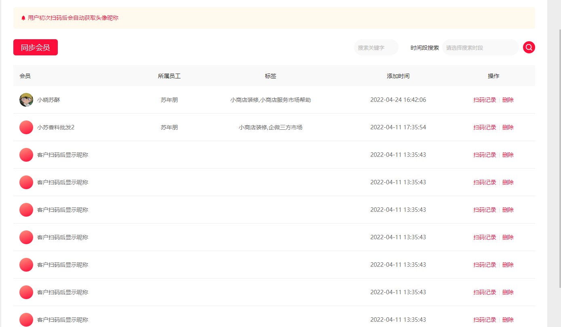This screenshot has height=327, width=561.
Task: Click employee name 苏年朋 in first row
Action: [x=169, y=100]
